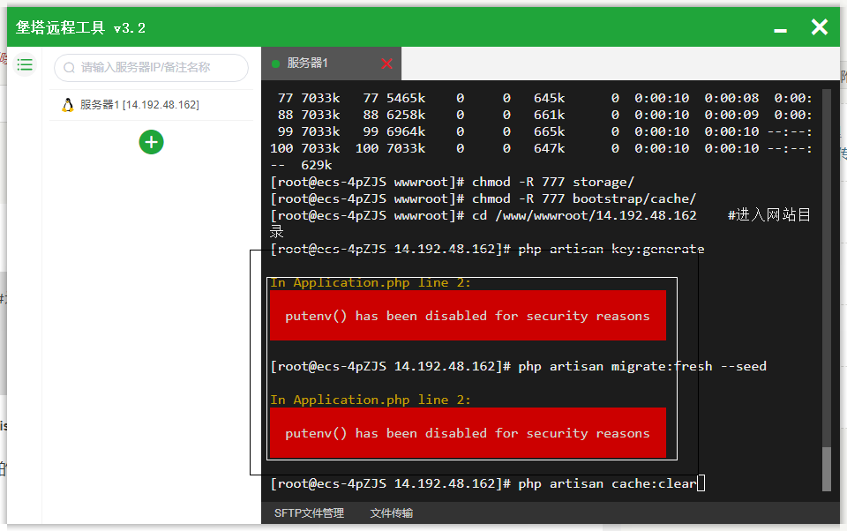Click the terminal vertical scrollbar thumb
Viewport: 847px width, 531px height.
(x=827, y=469)
